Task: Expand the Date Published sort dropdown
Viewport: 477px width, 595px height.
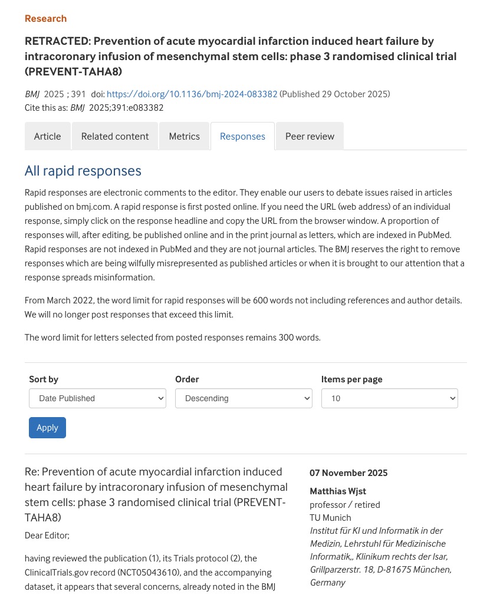Action: point(97,398)
